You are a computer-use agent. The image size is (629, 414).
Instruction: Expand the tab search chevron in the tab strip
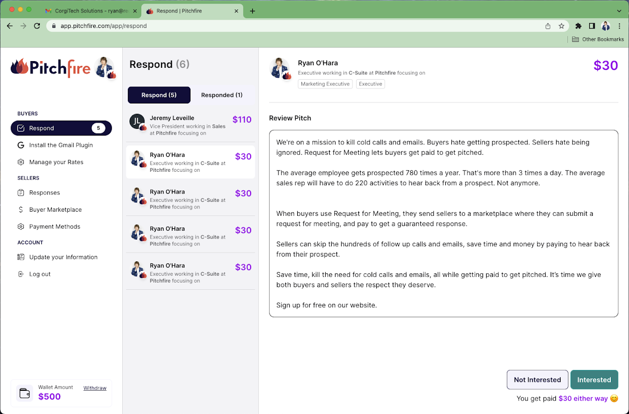(619, 11)
